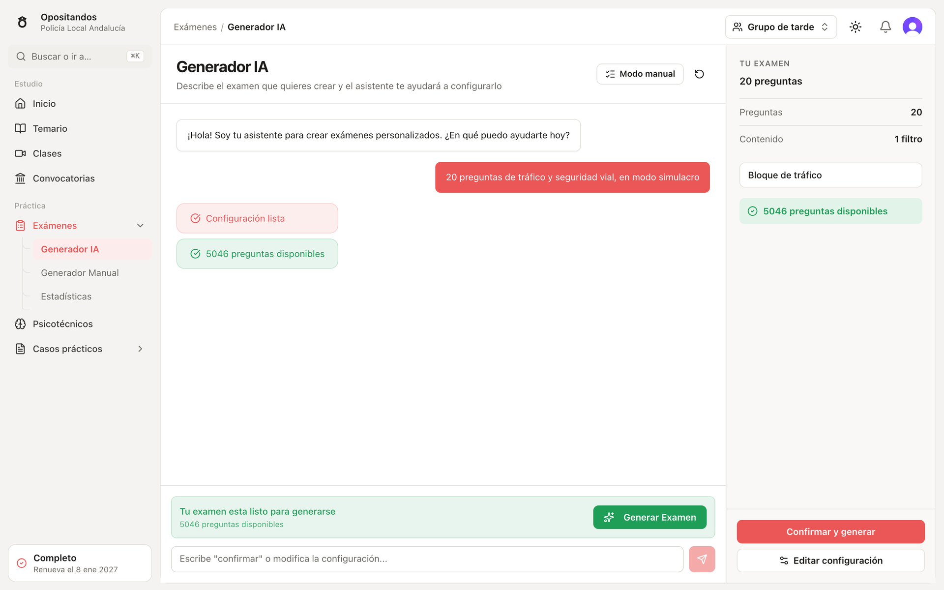Open Temario section

point(80,128)
